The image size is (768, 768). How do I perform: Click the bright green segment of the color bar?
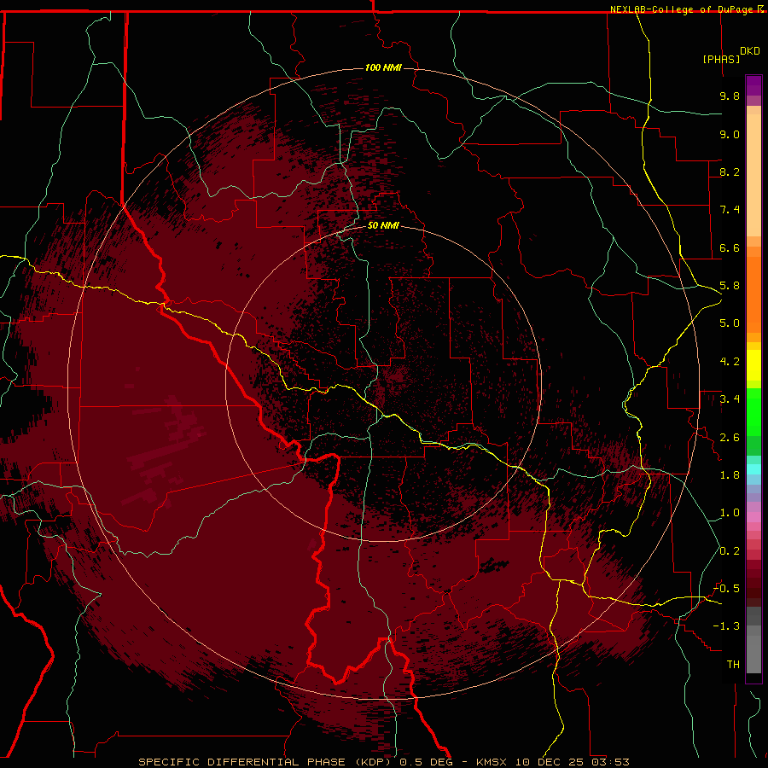[753, 412]
